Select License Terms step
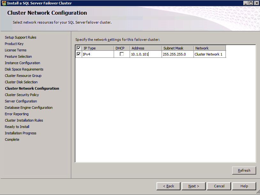This screenshot has width=260, height=195. [16, 50]
